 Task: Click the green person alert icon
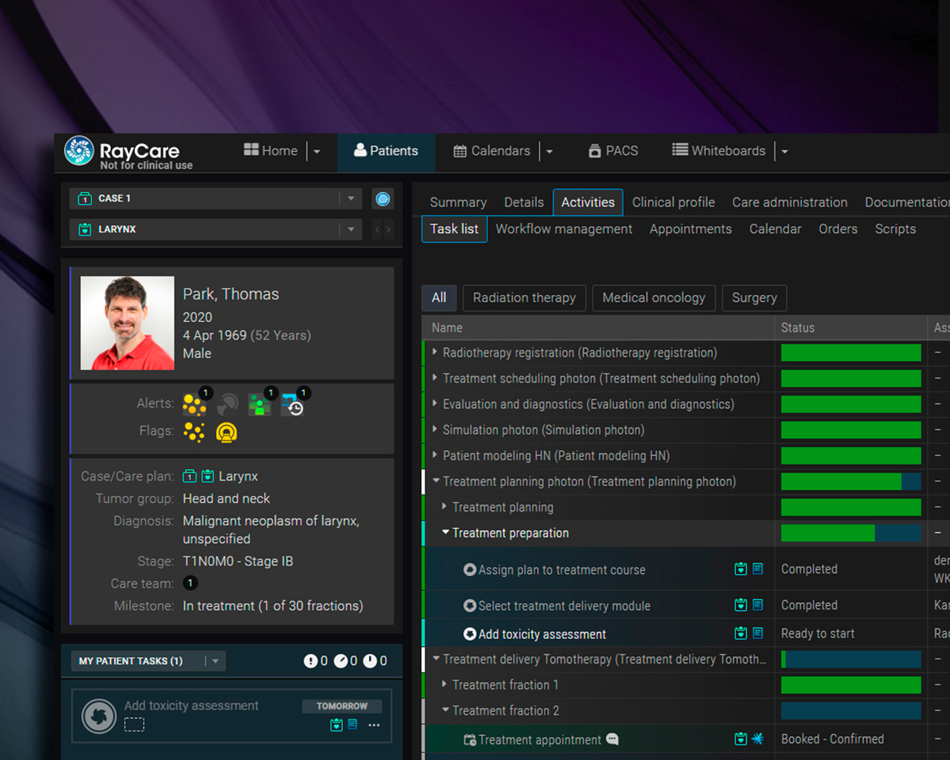[x=259, y=405]
